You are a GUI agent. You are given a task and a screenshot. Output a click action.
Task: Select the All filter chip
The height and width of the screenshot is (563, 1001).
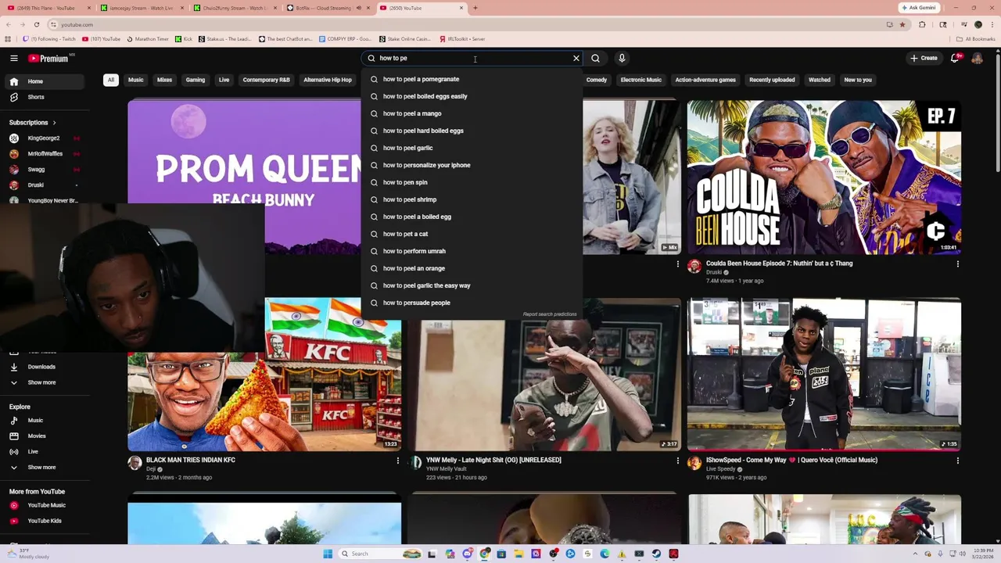111,80
